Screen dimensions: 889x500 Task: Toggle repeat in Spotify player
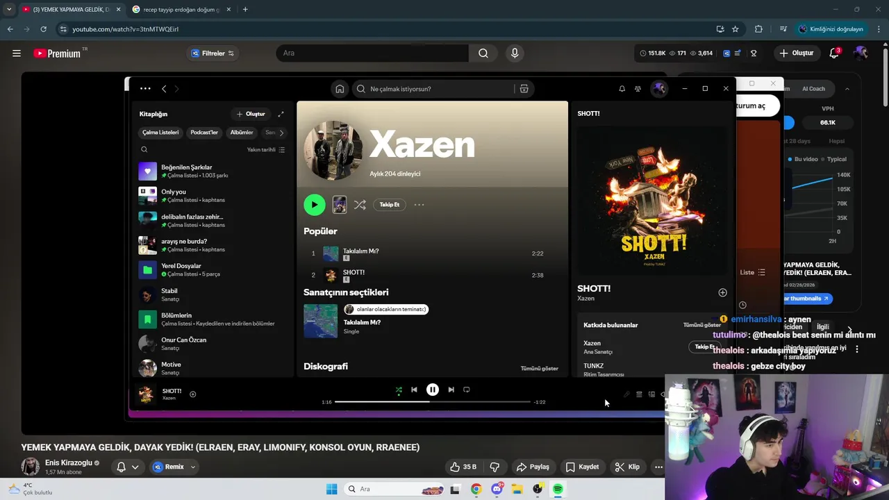[467, 390]
